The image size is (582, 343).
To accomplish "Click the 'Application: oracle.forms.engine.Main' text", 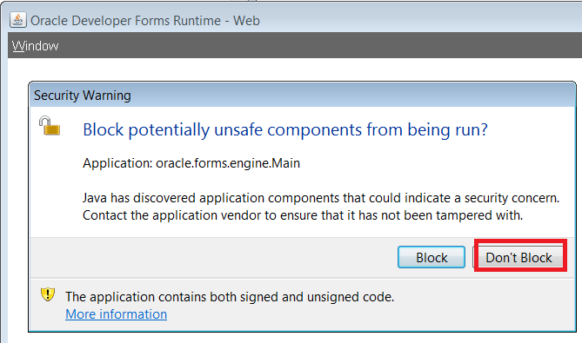I will (191, 163).
